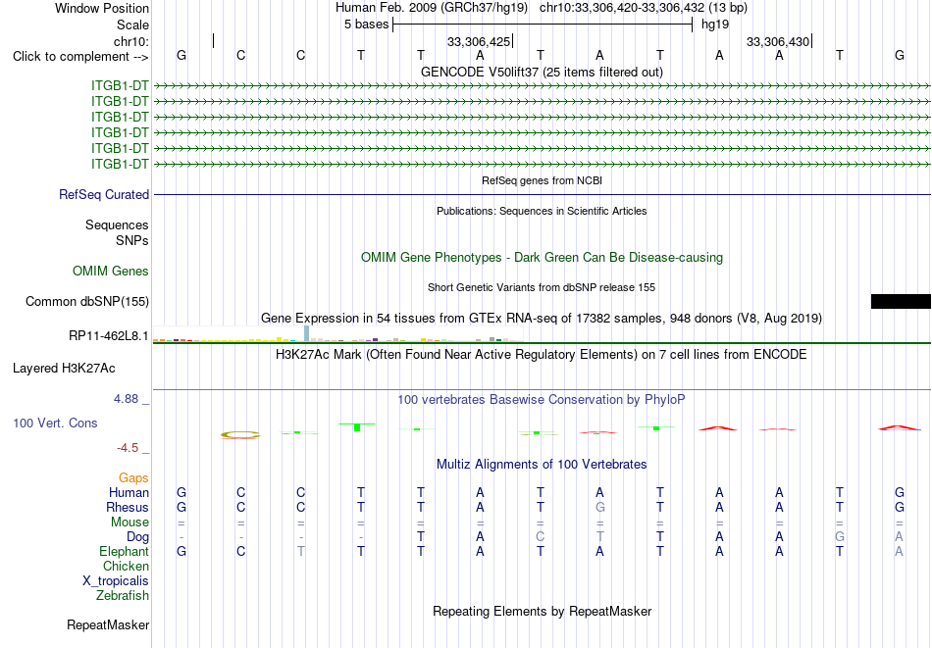Click the RepeatMasker track label

108,625
